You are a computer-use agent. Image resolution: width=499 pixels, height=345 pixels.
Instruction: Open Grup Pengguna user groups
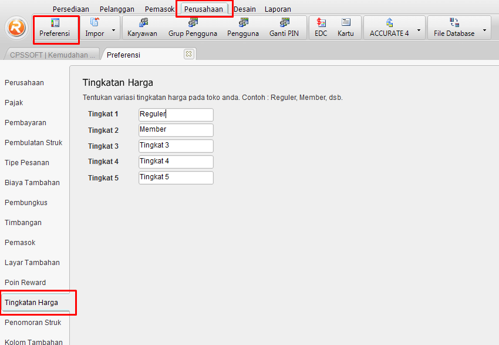(x=193, y=28)
